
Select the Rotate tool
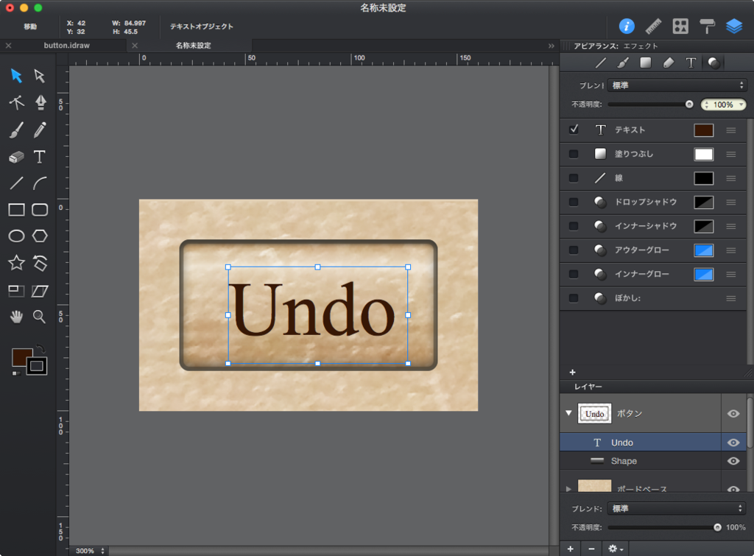click(x=40, y=263)
